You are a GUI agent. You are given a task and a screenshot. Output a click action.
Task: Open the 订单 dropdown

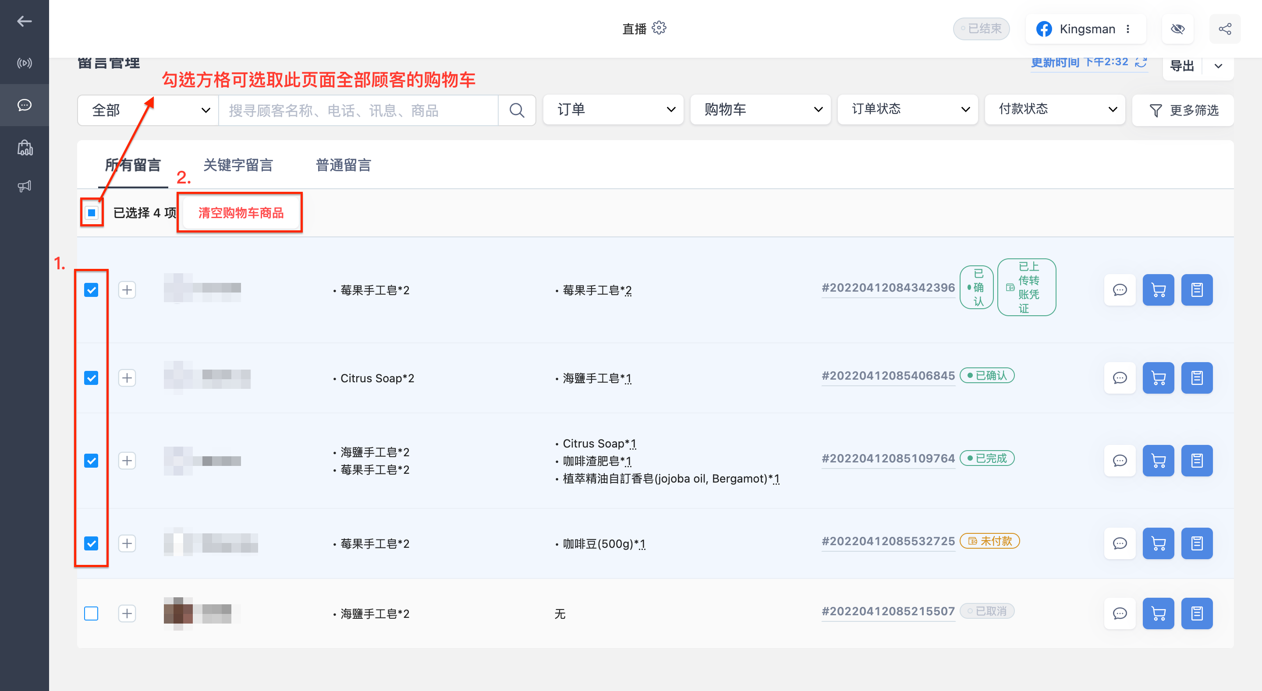tap(613, 110)
